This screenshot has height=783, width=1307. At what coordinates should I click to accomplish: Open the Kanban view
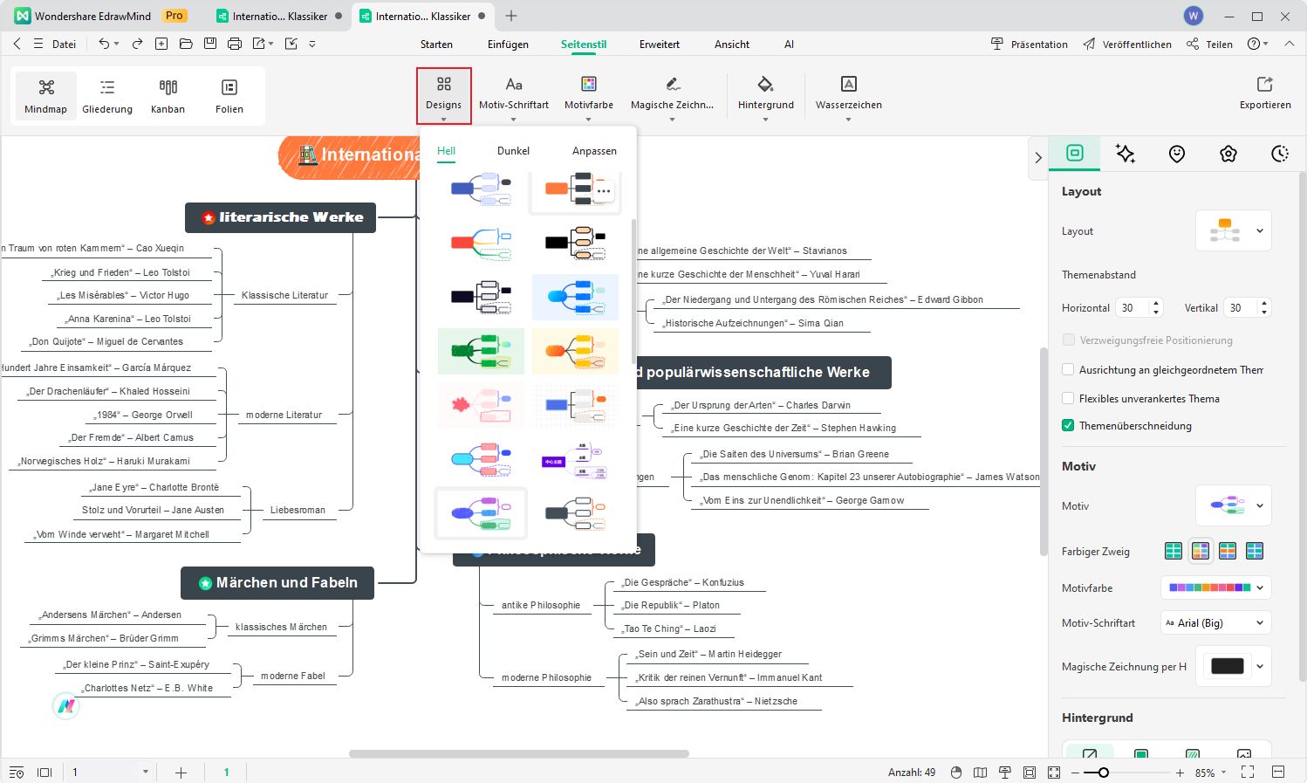[x=168, y=94]
